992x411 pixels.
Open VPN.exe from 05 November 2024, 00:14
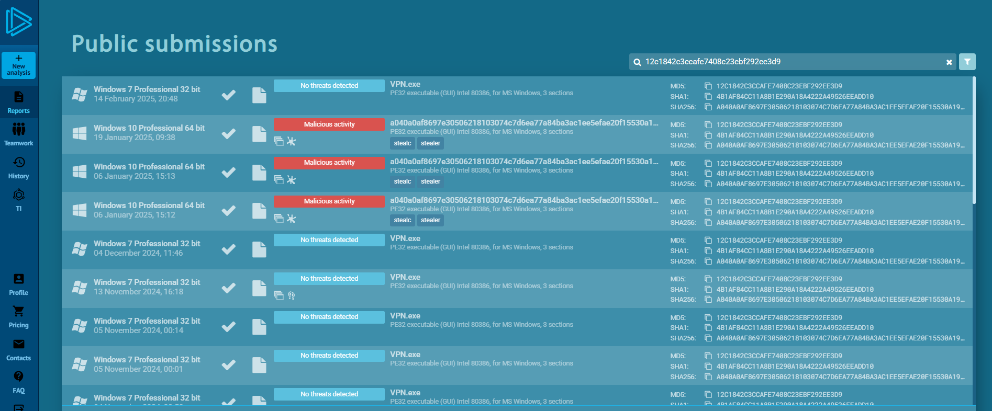coord(405,316)
